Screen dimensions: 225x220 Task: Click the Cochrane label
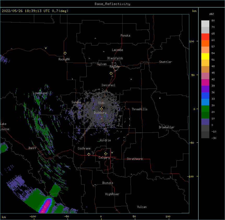pyautogui.click(x=84, y=148)
